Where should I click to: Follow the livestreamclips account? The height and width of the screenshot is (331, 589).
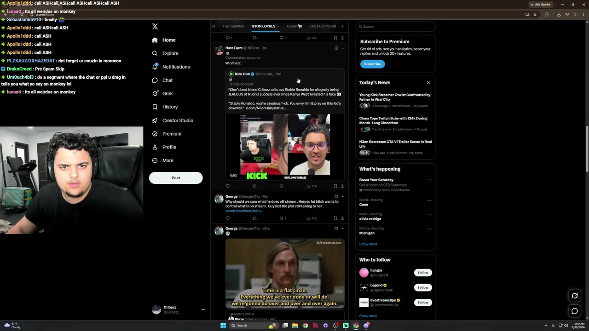click(423, 302)
